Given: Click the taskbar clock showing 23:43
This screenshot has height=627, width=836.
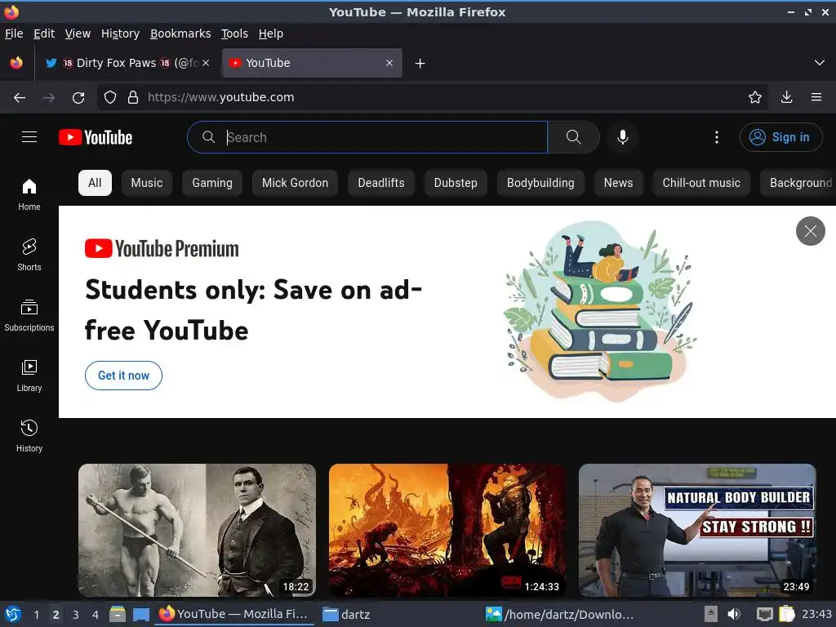Looking at the screenshot, I should point(816,614).
